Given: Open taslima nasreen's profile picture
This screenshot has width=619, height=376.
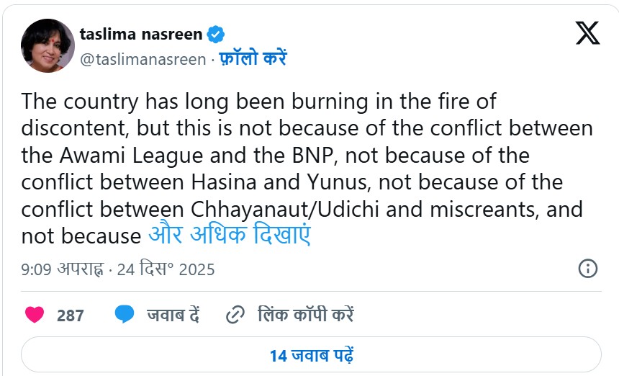Looking at the screenshot, I should click(x=48, y=46).
